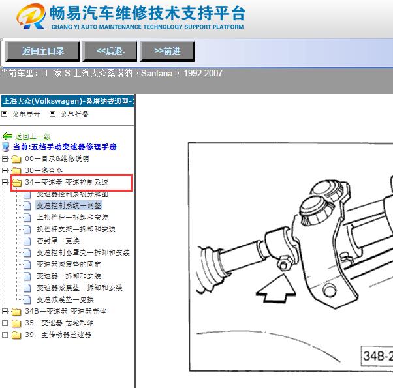Click the list icon beside 菜单展开
The width and height of the screenshot is (393, 388).
(x=5, y=114)
